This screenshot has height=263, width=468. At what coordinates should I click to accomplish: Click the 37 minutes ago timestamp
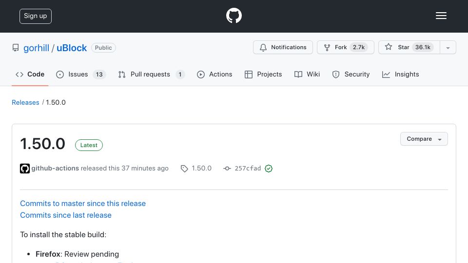[x=145, y=168]
